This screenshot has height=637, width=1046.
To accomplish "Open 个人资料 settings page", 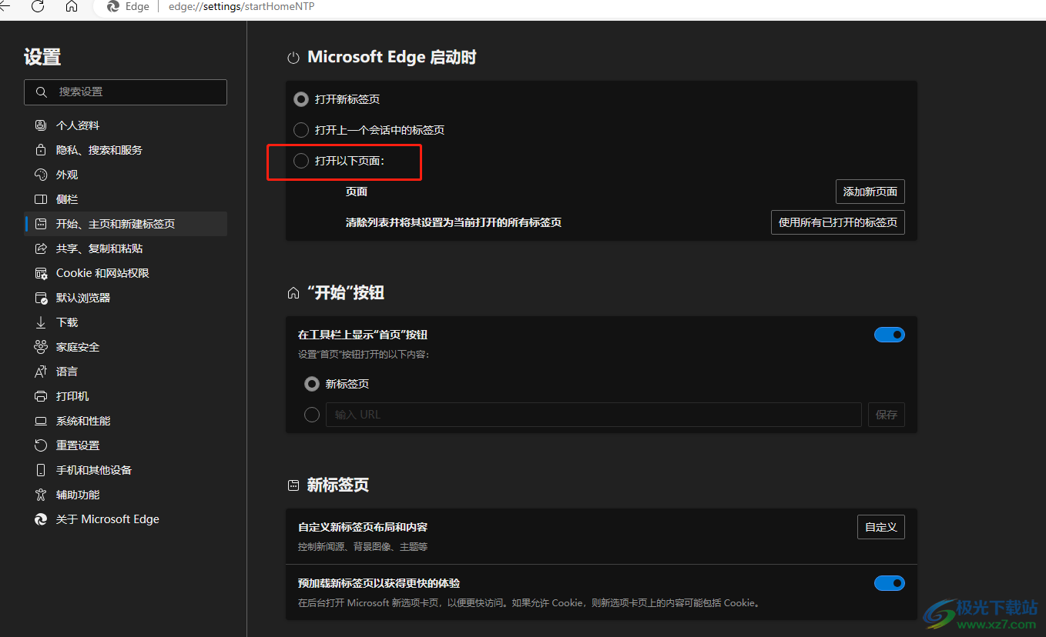I will (126, 125).
